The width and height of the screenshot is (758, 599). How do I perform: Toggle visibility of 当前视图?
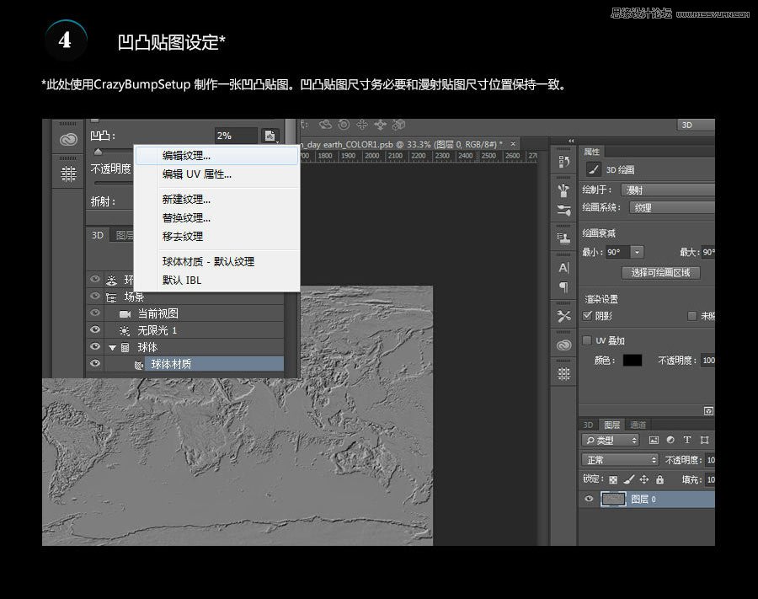pyautogui.click(x=95, y=313)
